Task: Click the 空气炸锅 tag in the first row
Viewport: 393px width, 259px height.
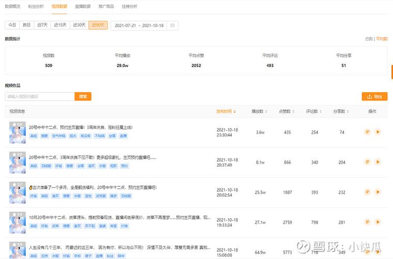Action: tap(58, 136)
